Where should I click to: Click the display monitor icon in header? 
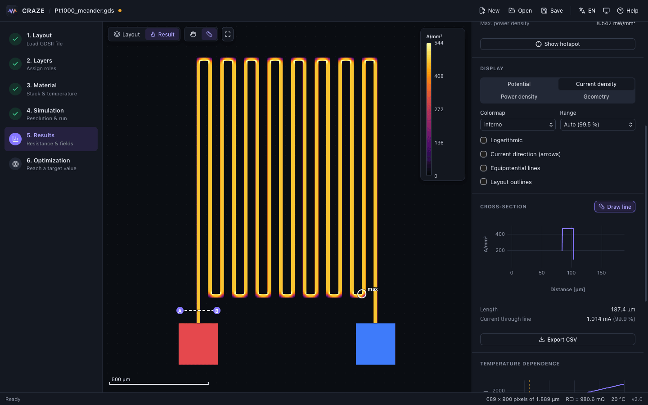(606, 10)
